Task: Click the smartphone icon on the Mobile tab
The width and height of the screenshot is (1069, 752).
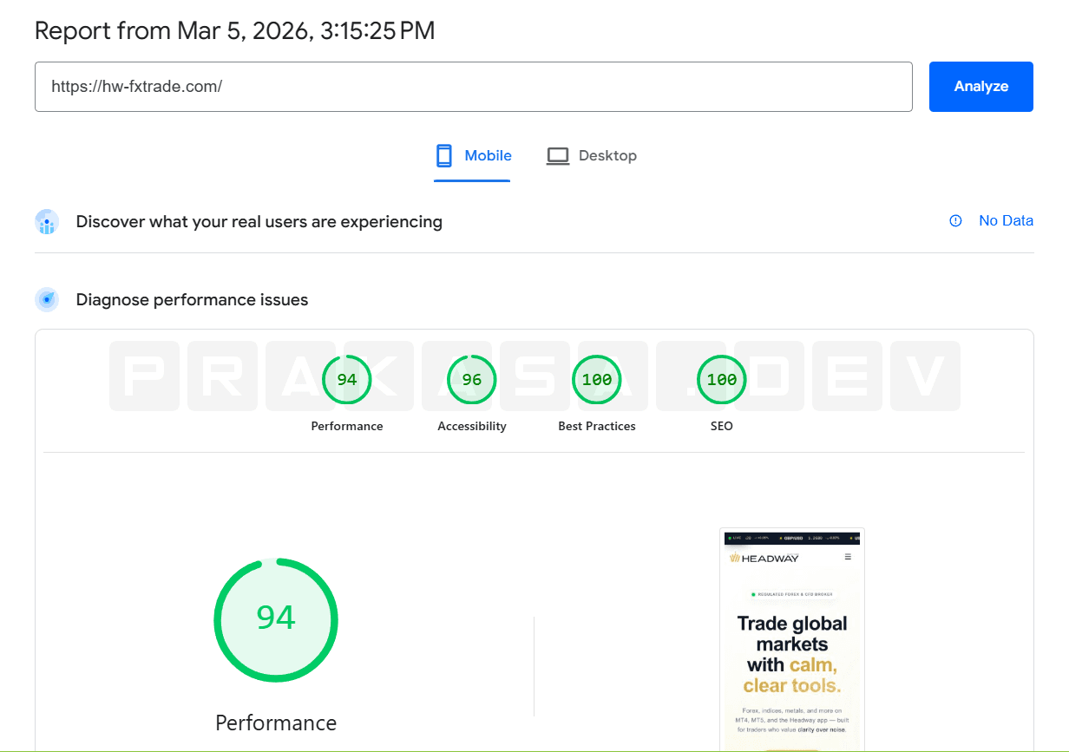Action: point(443,154)
